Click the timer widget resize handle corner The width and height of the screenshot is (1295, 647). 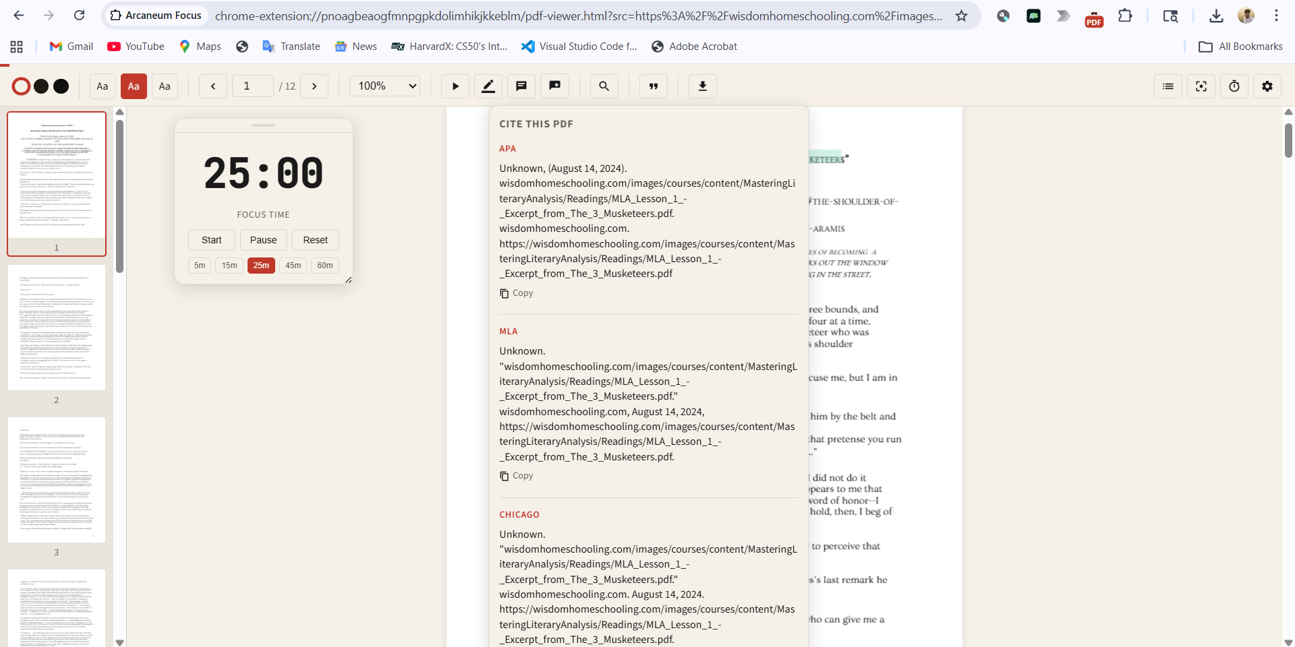point(348,280)
